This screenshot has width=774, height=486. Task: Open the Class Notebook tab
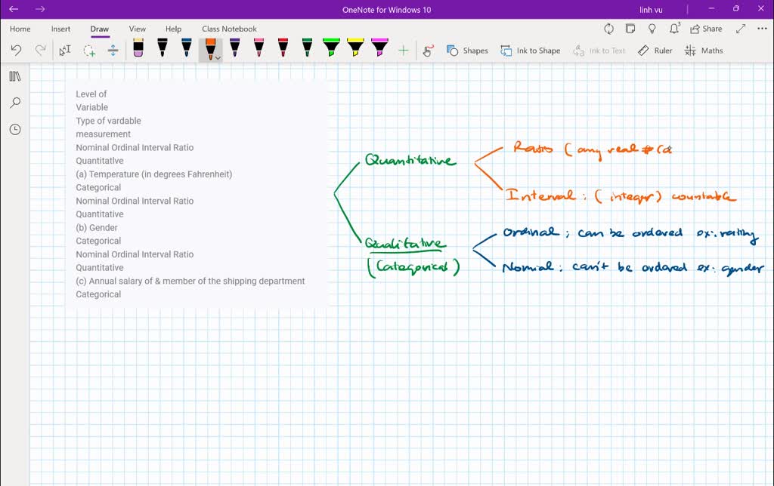[x=229, y=29]
